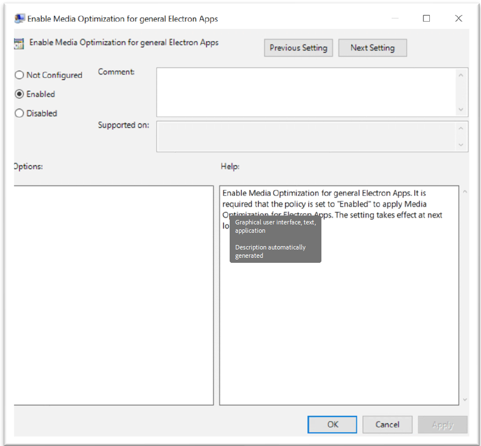Click Supported on field's down scroll arrow
481x446 pixels.
pyautogui.click(x=460, y=144)
